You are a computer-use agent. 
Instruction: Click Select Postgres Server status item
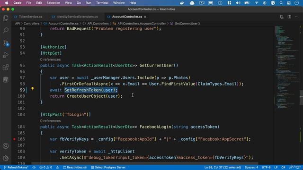(108, 167)
